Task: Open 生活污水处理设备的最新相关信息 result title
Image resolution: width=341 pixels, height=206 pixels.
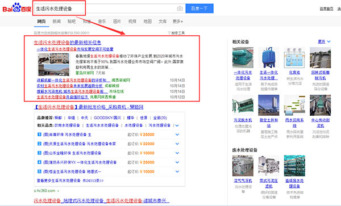Action: click(x=68, y=43)
